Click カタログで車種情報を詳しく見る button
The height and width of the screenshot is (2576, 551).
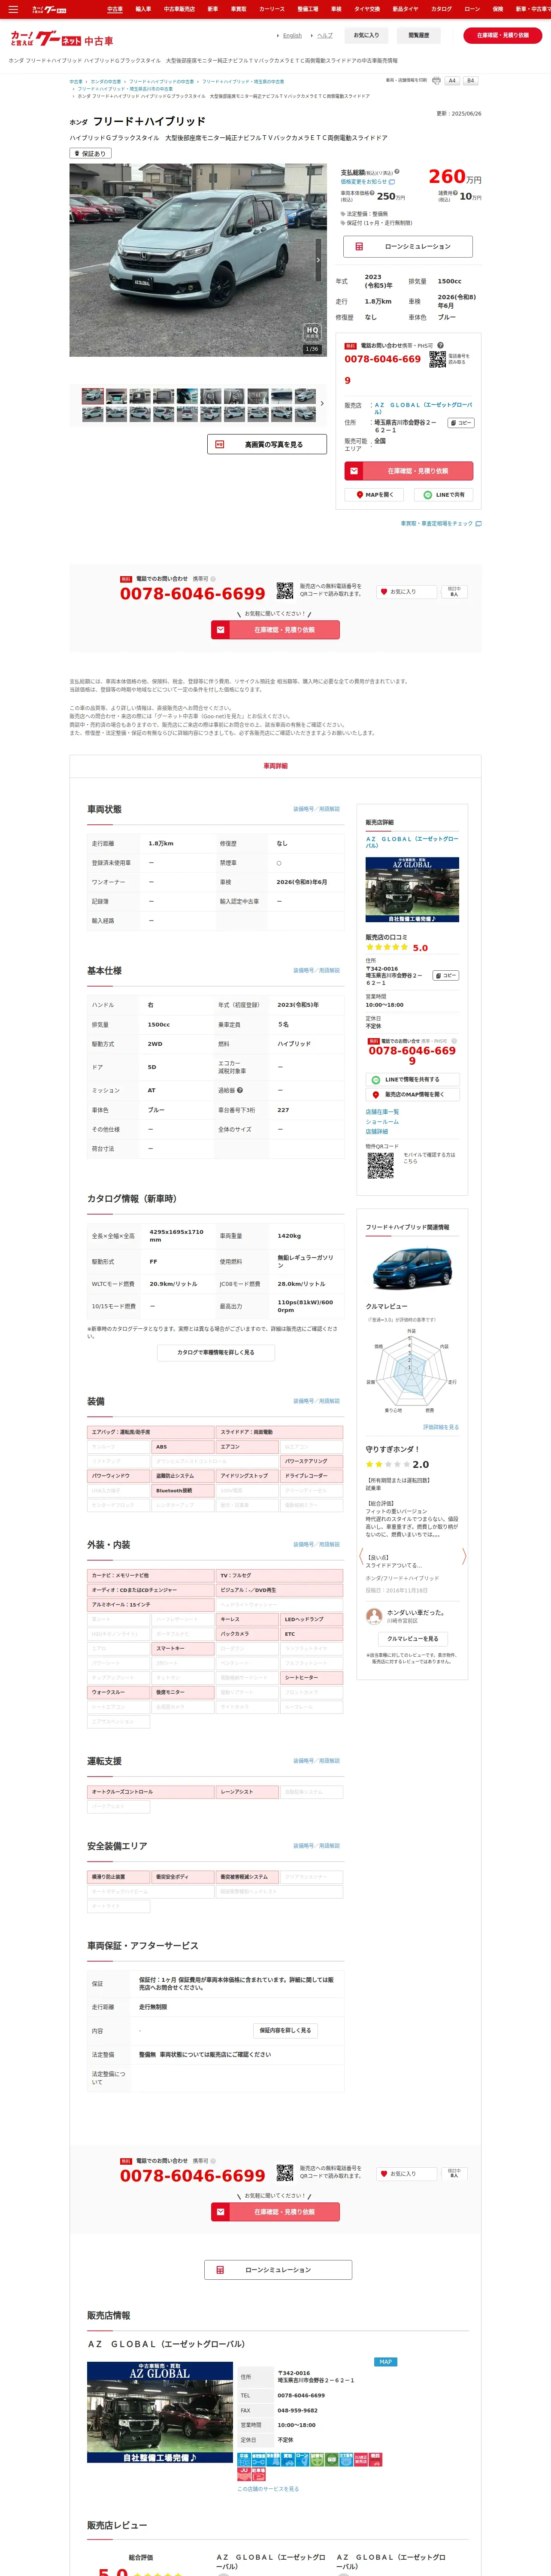click(216, 1352)
